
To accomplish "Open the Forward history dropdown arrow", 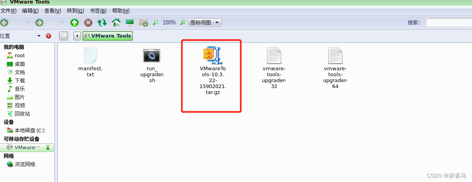I will point(62,23).
